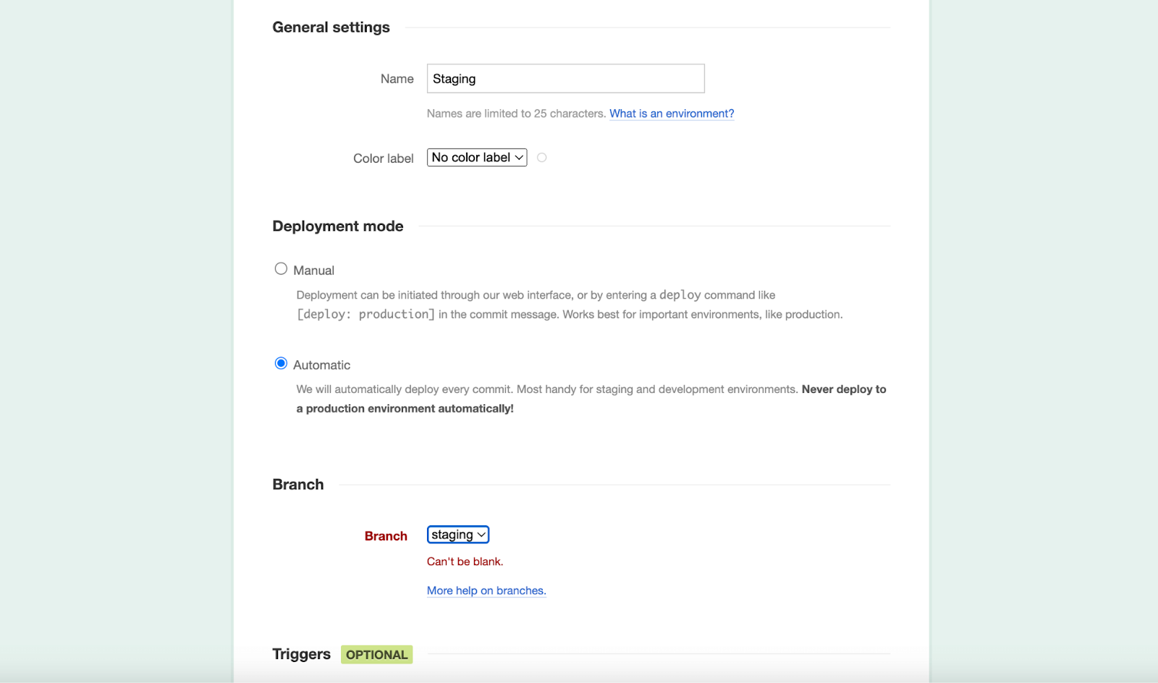Click the red Branch field label
Screen dimensions: 1158x683
coord(386,536)
